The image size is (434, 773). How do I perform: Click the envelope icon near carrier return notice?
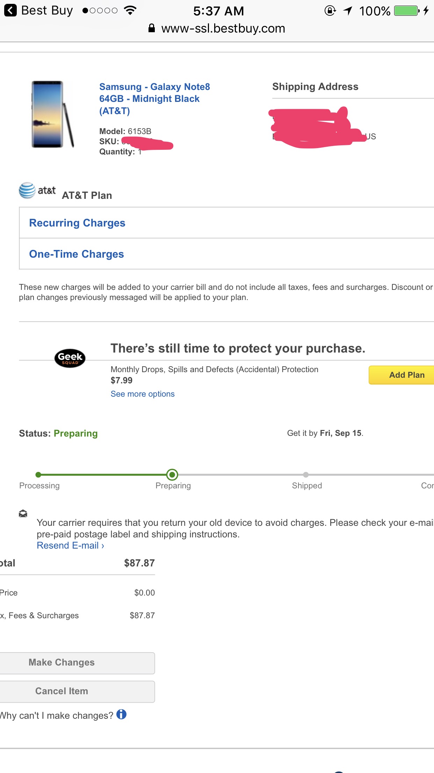tap(23, 514)
